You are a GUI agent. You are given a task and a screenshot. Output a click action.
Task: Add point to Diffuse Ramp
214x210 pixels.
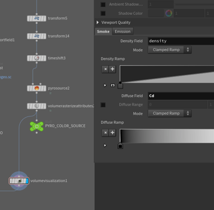(x=112, y=133)
